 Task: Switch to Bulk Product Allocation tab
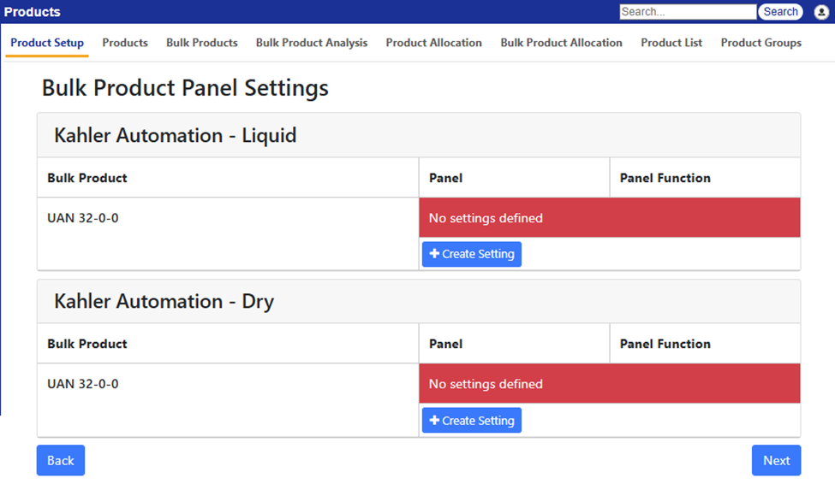click(x=561, y=43)
